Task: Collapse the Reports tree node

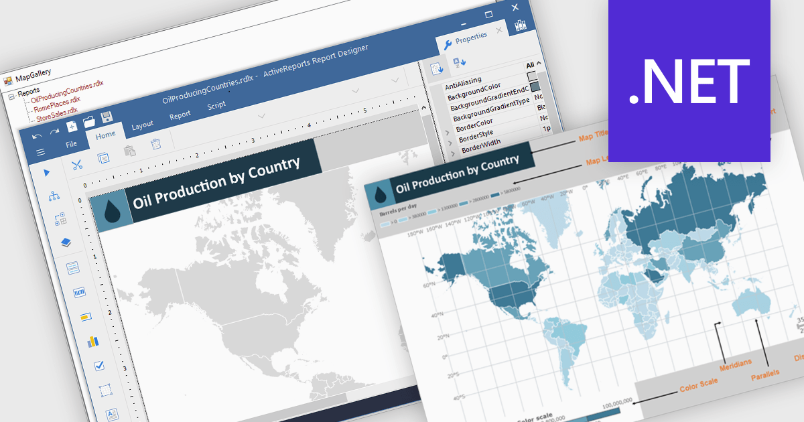Action: click(12, 96)
